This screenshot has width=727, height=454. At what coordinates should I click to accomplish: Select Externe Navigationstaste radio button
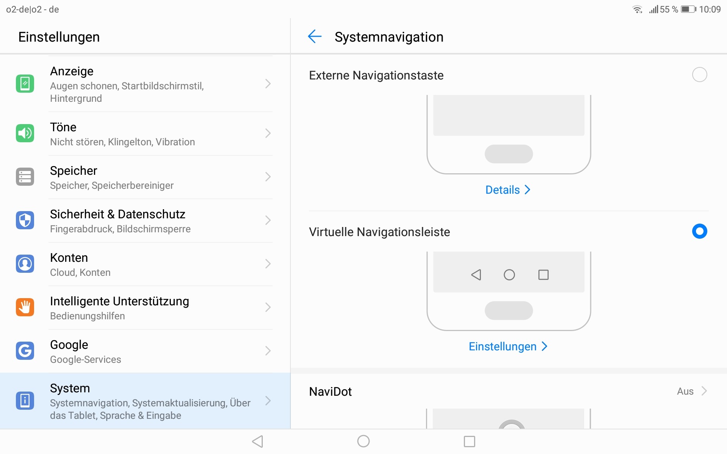pyautogui.click(x=699, y=75)
